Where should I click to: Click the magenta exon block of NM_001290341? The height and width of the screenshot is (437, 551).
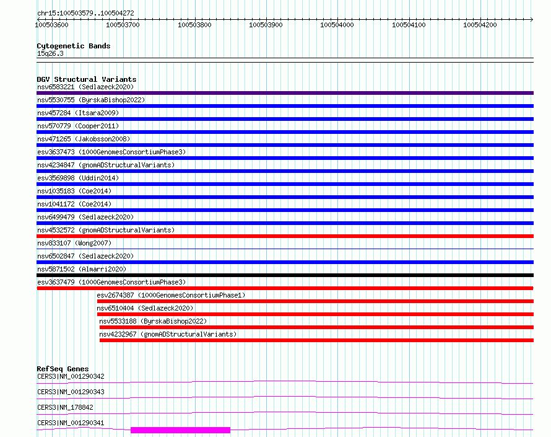pos(181,430)
